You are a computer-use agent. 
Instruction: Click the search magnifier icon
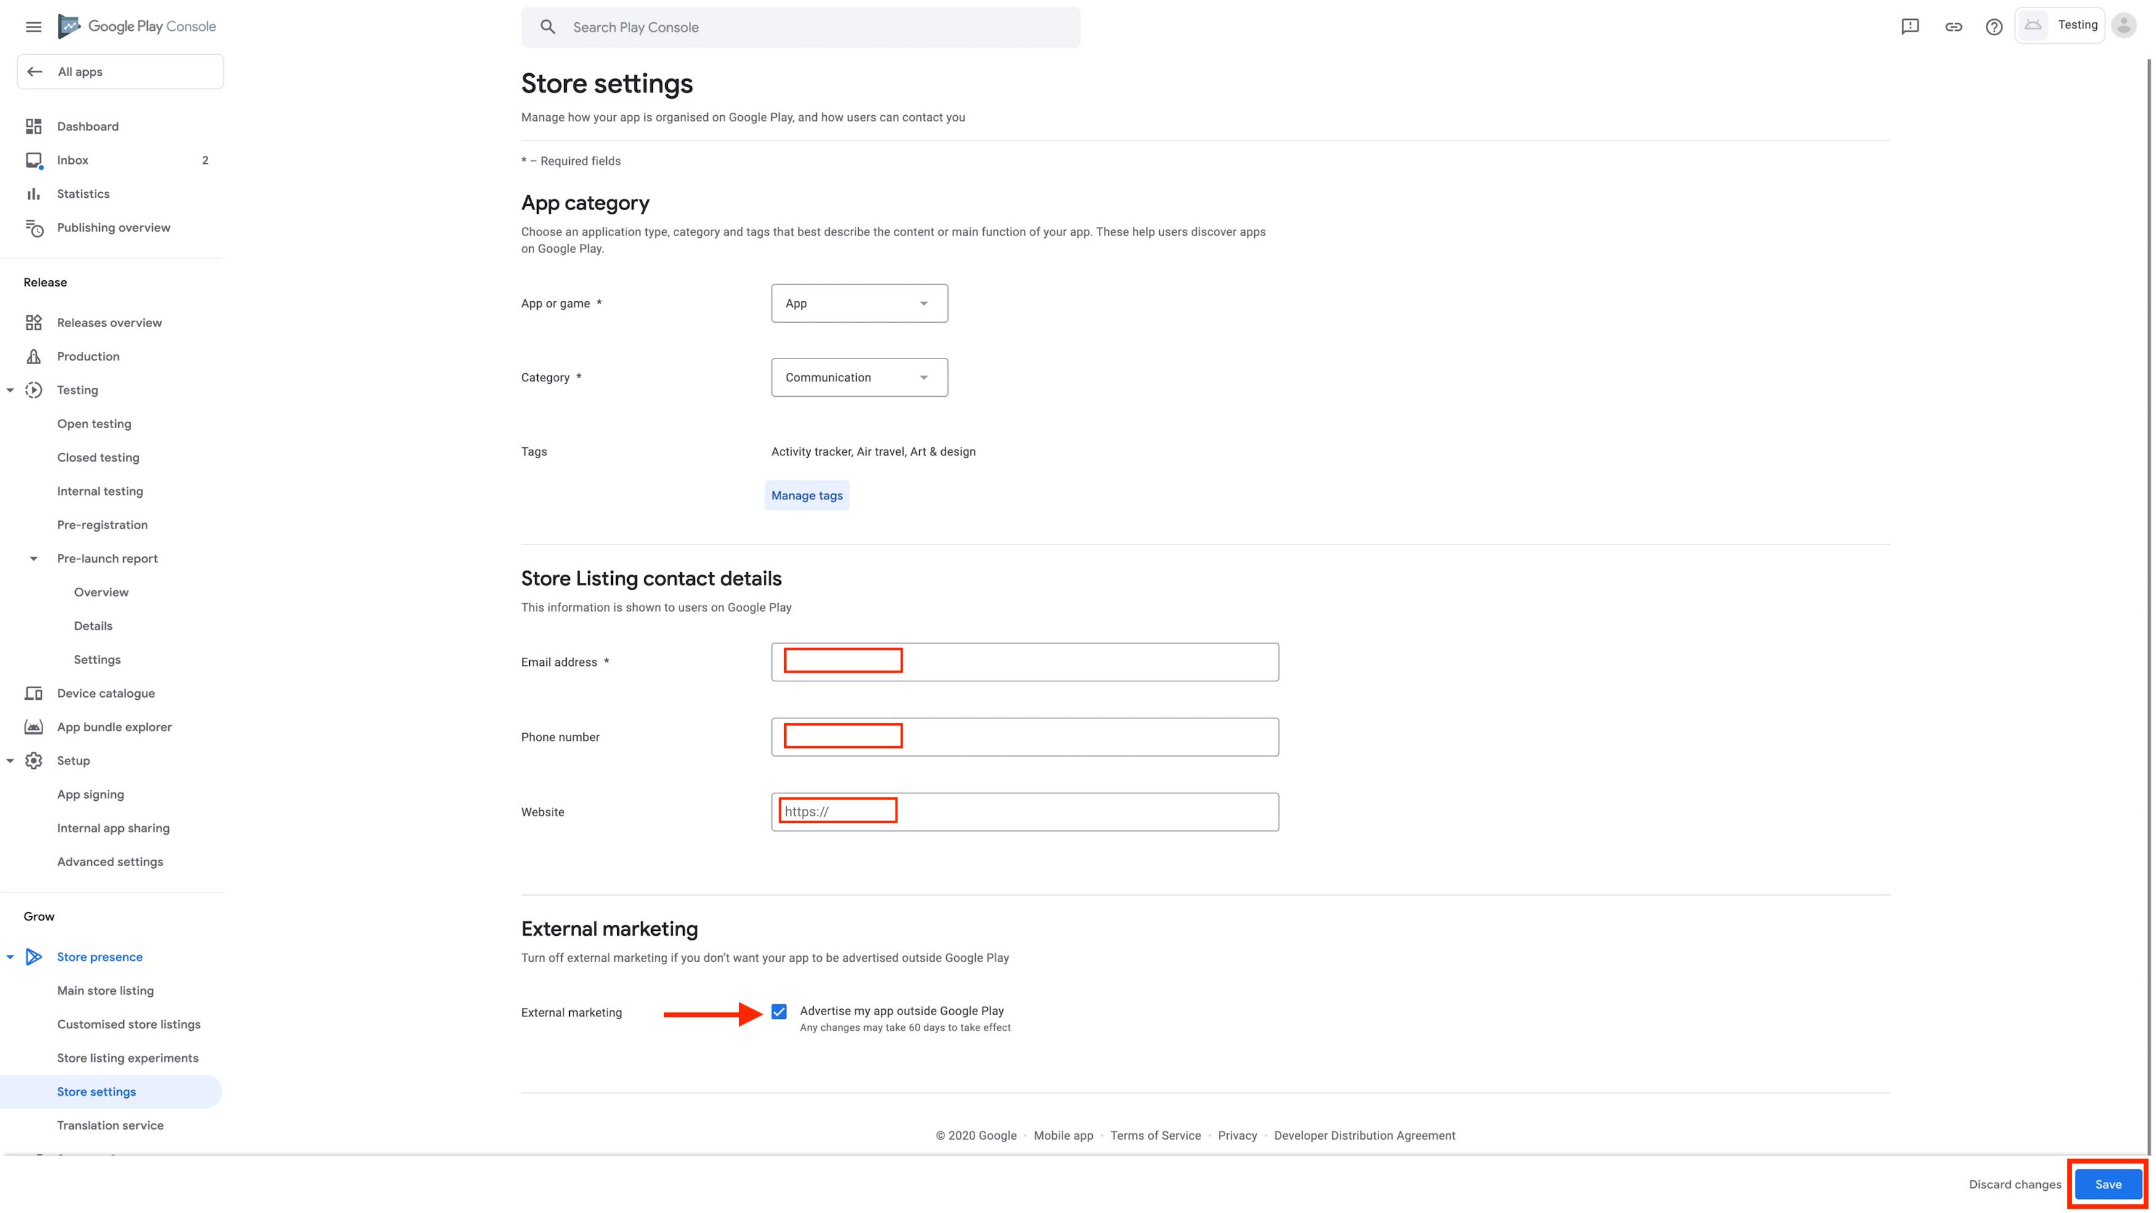coord(548,26)
